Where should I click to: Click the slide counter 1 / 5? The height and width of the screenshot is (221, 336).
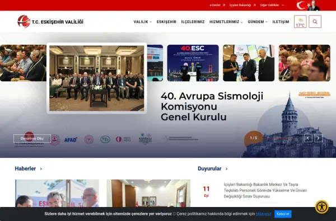tap(254, 138)
